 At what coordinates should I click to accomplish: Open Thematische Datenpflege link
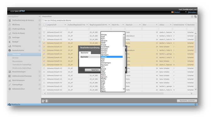pyautogui.click(x=22, y=65)
